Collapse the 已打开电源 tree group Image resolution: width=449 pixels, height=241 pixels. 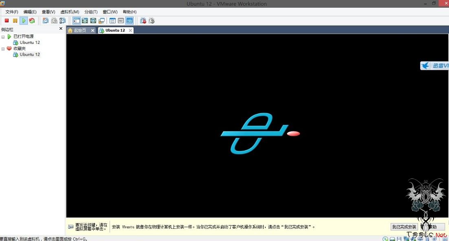3,37
